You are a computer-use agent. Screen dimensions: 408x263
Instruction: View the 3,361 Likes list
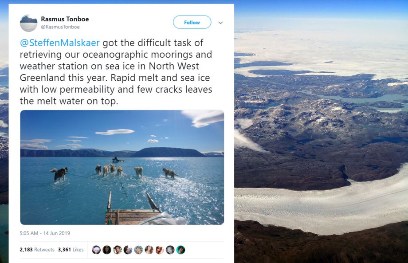click(71, 250)
